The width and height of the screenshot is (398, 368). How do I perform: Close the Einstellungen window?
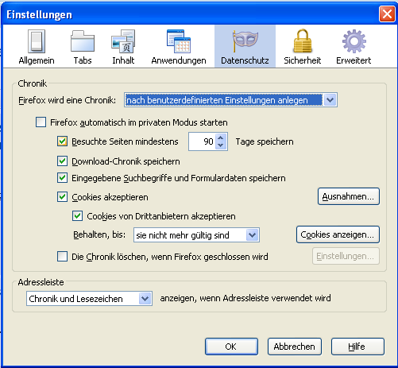point(387,14)
